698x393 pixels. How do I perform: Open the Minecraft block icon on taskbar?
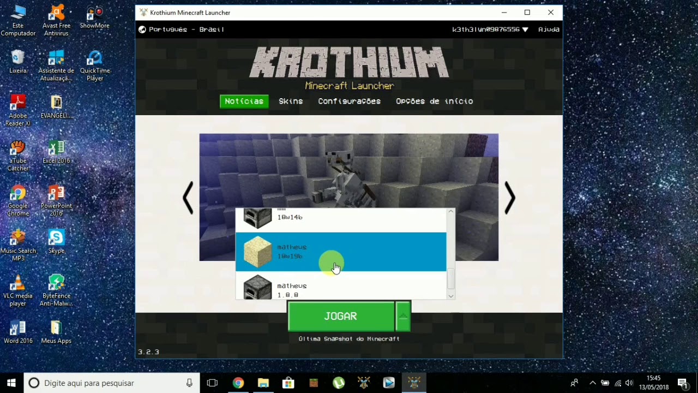[x=314, y=383]
